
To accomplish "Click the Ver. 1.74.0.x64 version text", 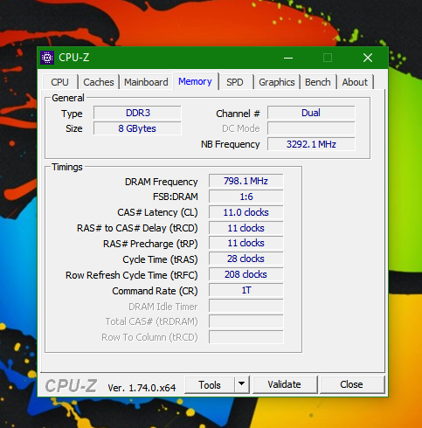I will (x=142, y=388).
